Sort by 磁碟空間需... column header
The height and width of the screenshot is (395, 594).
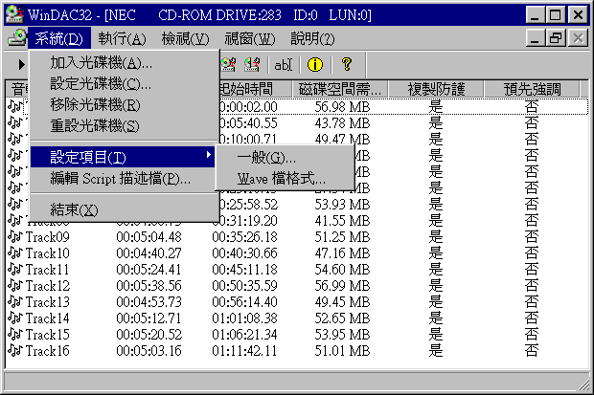340,89
